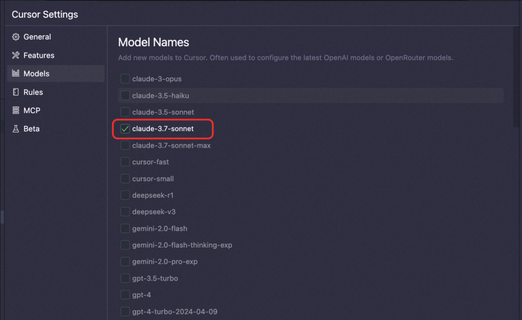The width and height of the screenshot is (522, 320).
Task: Click the Models bar chart icon
Action: tap(16, 73)
